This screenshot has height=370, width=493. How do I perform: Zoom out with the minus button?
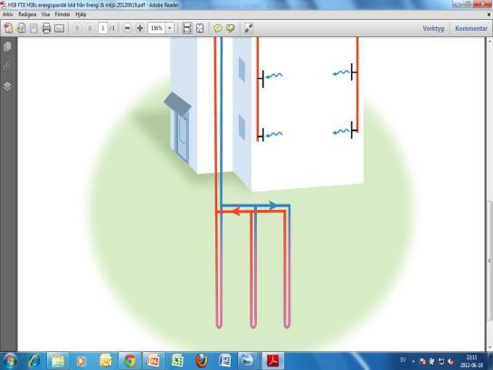point(127,28)
